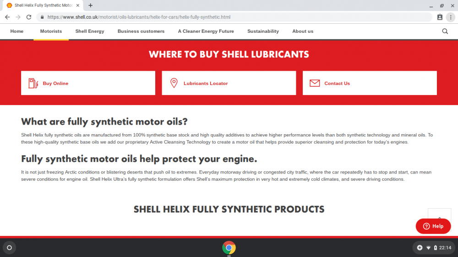Open the About us menu item
This screenshot has width=458, height=257.
303,31
